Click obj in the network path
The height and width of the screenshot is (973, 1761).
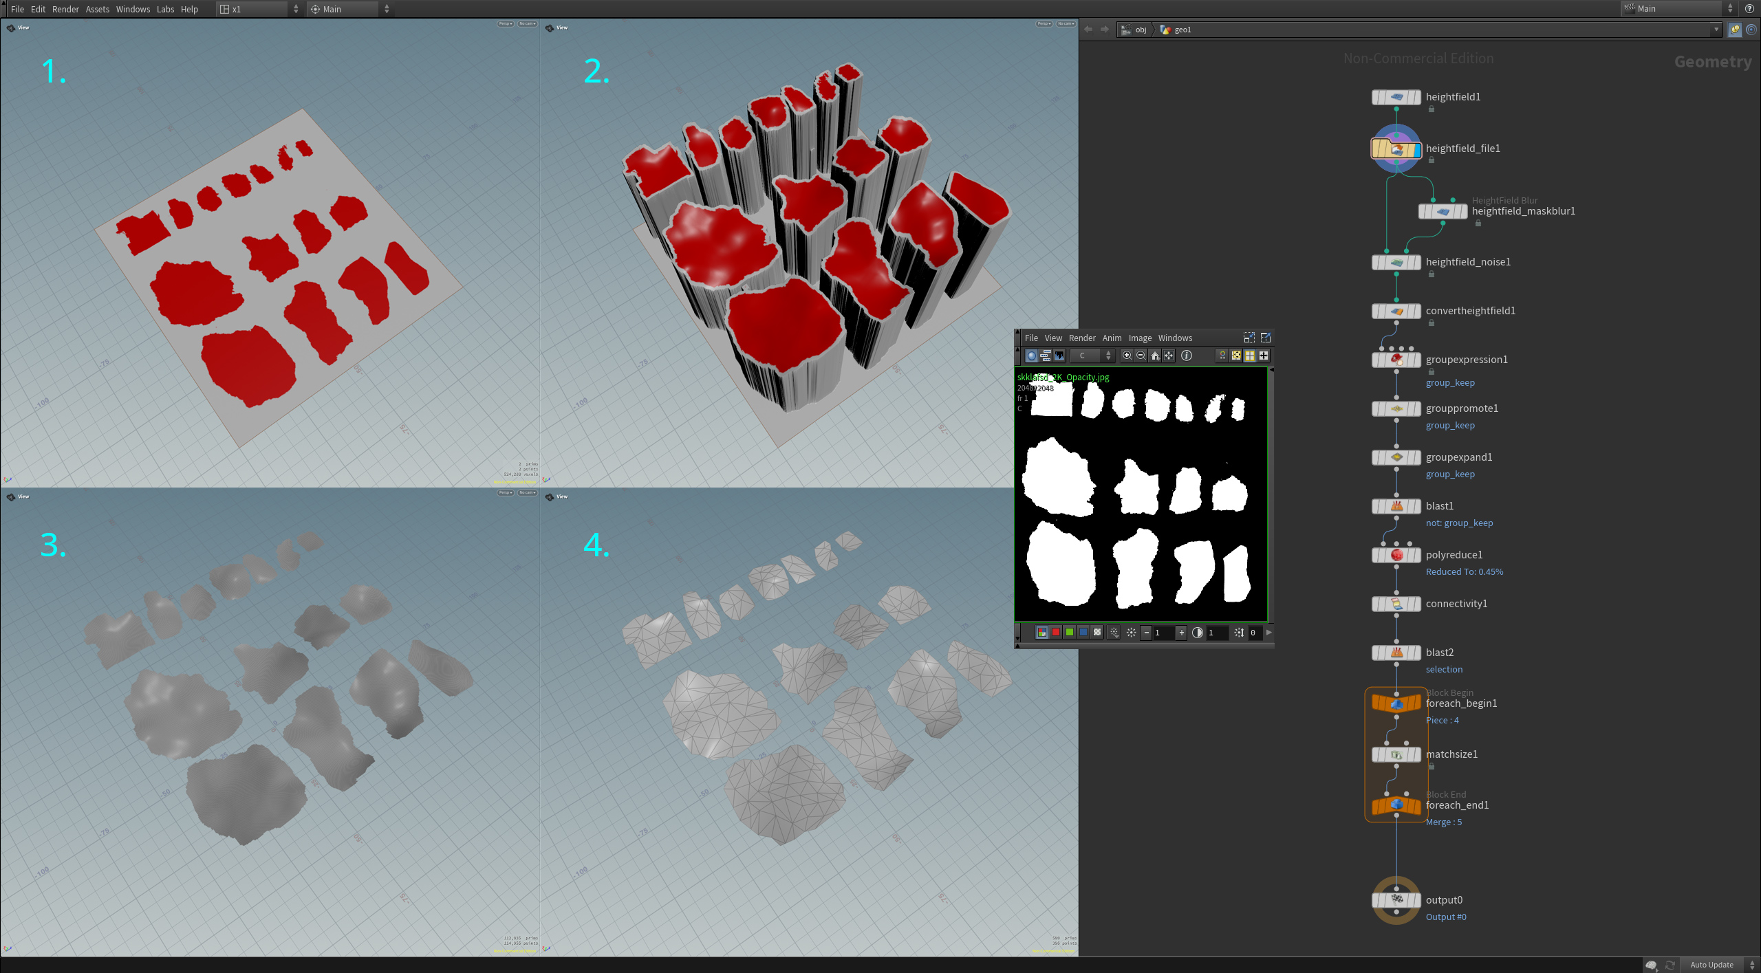[1140, 30]
